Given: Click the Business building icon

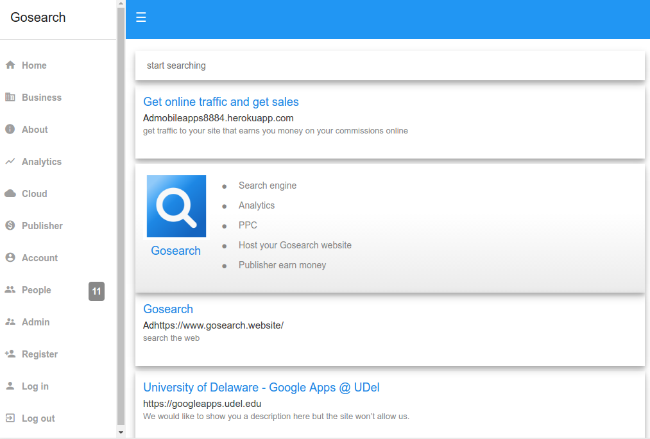Looking at the screenshot, I should pyautogui.click(x=10, y=98).
